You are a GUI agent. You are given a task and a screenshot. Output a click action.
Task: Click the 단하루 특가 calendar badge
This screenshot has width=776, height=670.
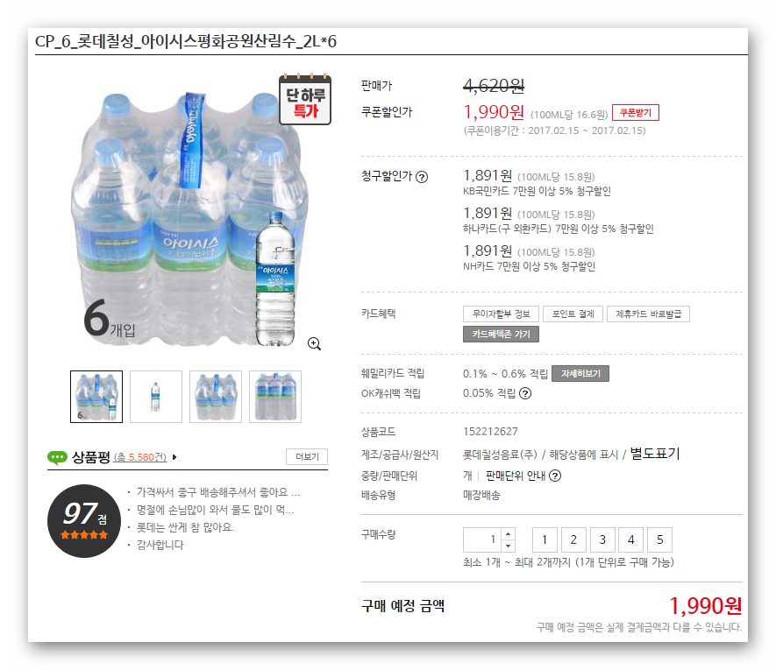tap(305, 99)
